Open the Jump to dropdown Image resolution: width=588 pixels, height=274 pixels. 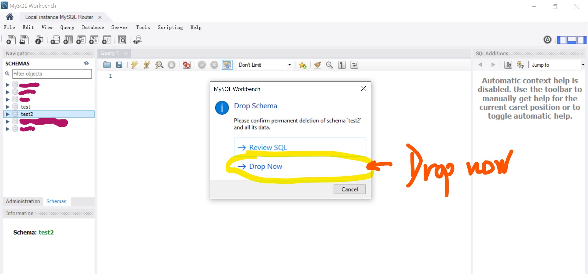click(558, 65)
